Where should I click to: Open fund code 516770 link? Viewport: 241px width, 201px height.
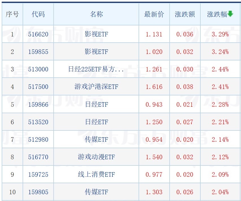point(38,157)
